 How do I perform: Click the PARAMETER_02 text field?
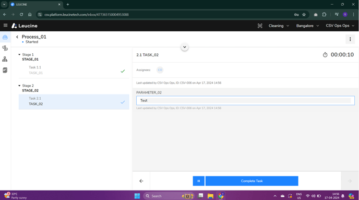point(245,101)
